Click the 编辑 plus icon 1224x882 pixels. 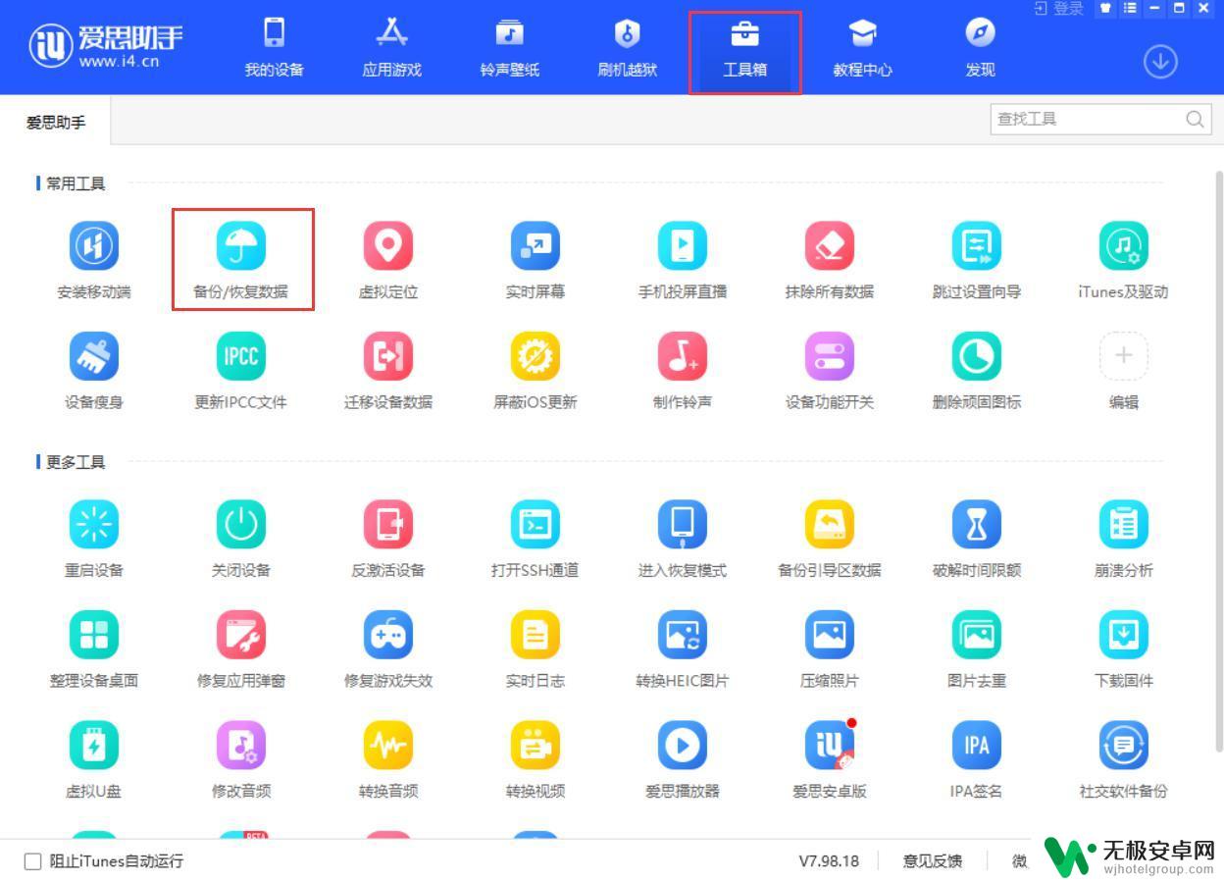click(1124, 356)
